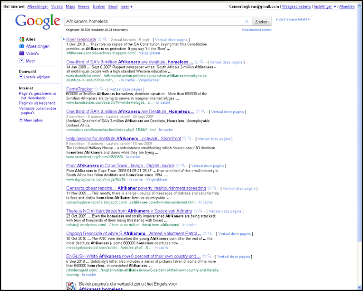Star the Censorbugbear reports result
The image size is (363, 291).
pos(209,188)
